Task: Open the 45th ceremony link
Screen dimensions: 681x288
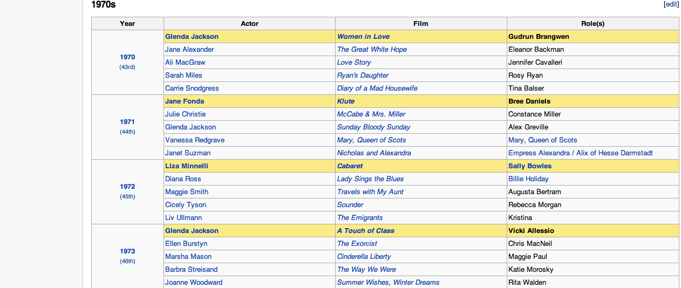Action: point(127,196)
